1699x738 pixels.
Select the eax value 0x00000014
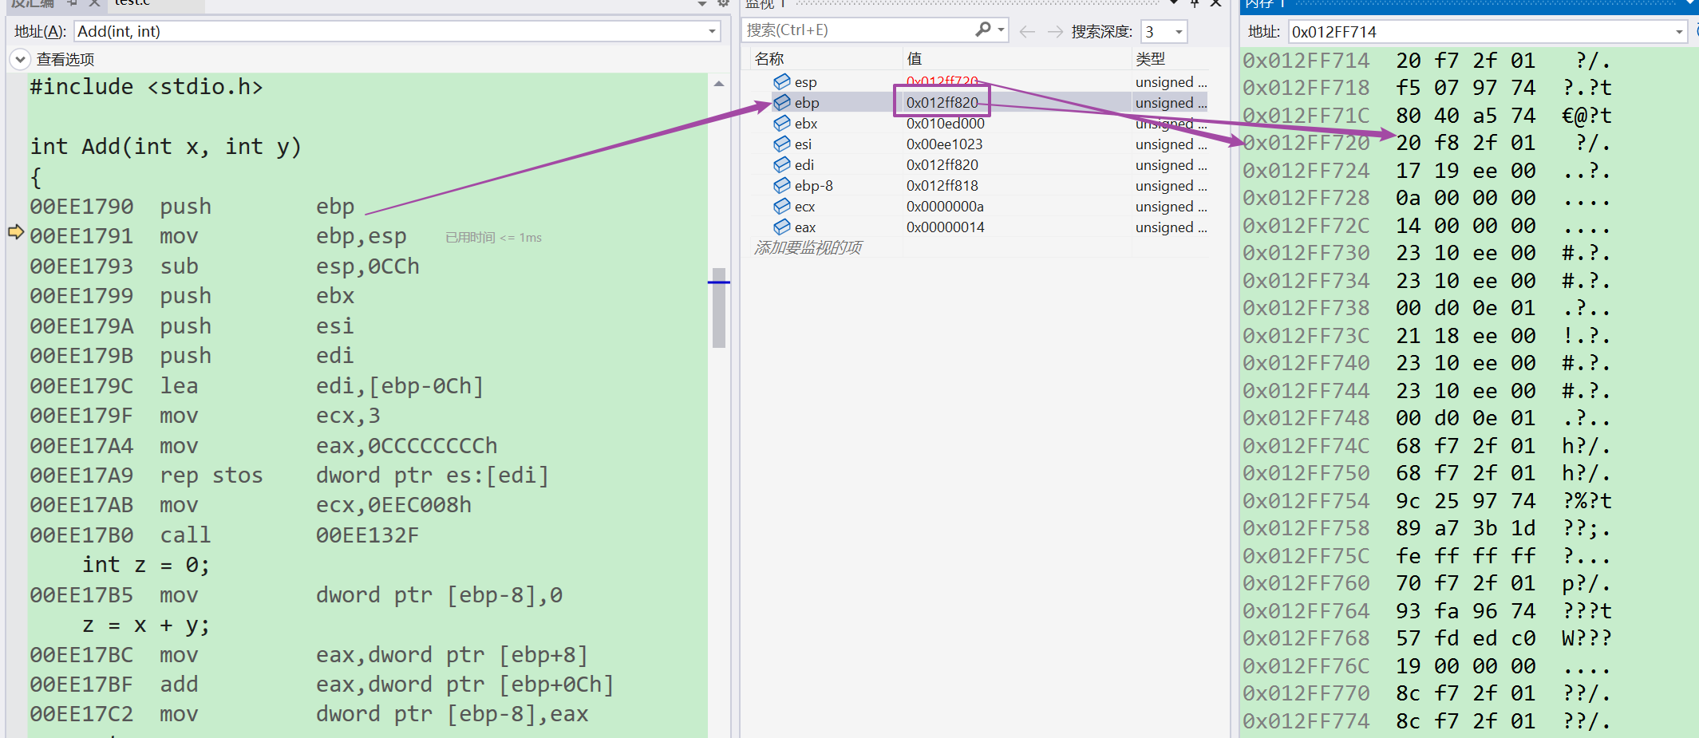945,227
